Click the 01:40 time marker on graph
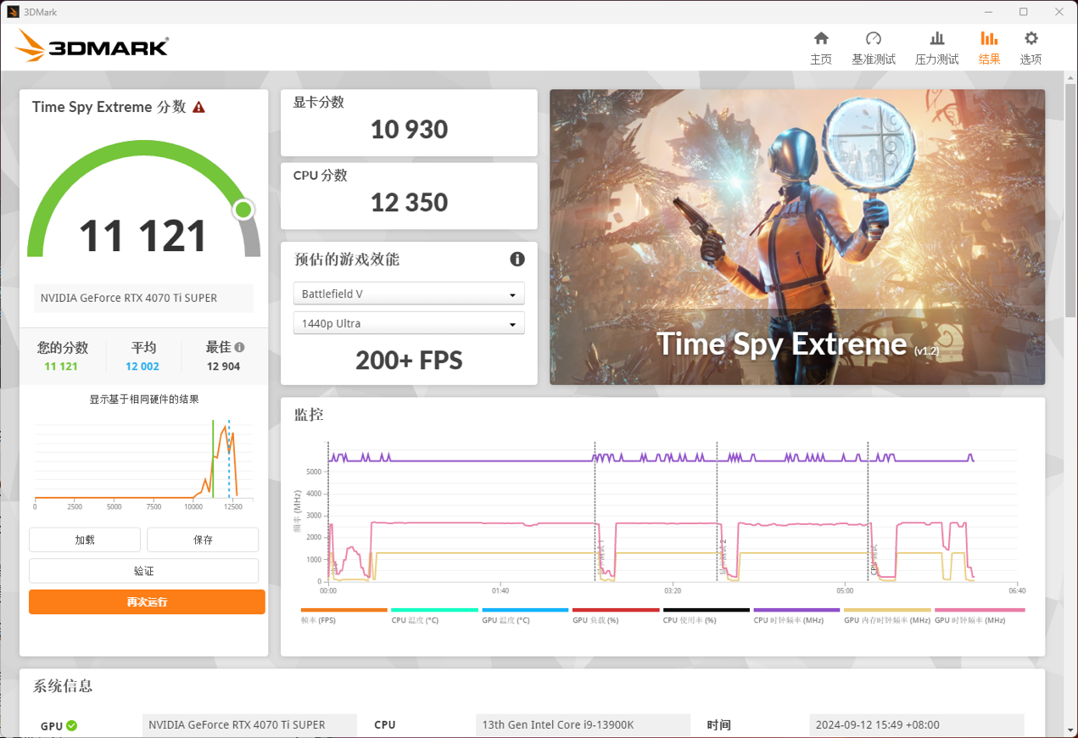 (x=500, y=590)
